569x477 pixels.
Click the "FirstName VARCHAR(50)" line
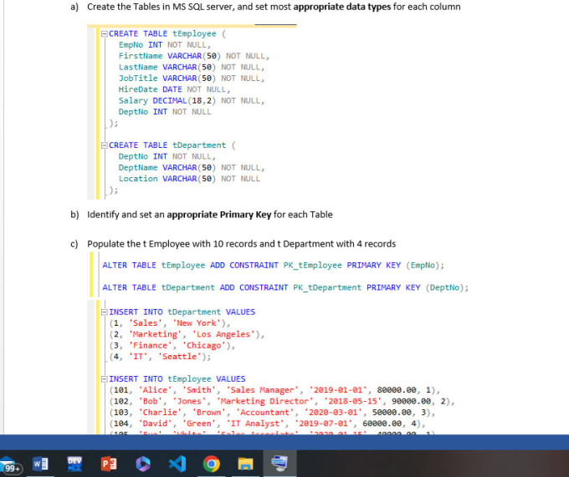pyautogui.click(x=194, y=56)
